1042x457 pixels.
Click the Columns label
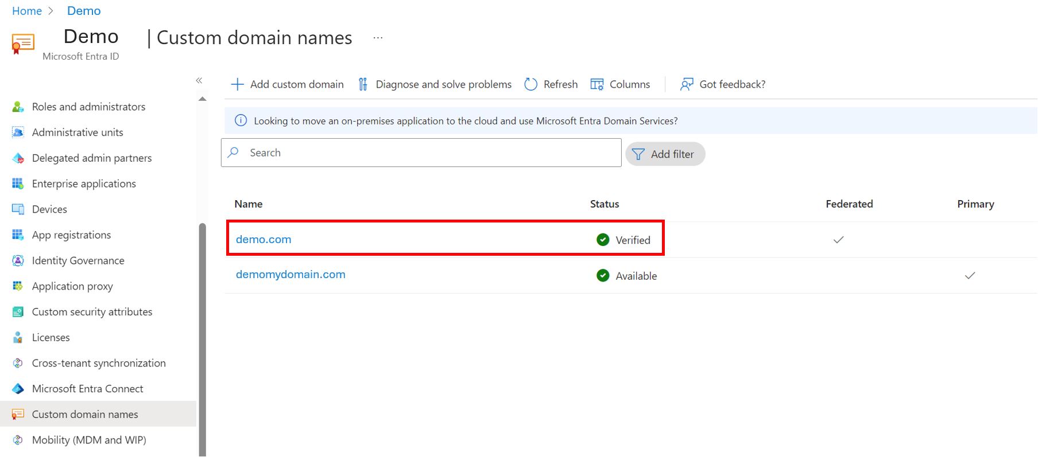[630, 84]
